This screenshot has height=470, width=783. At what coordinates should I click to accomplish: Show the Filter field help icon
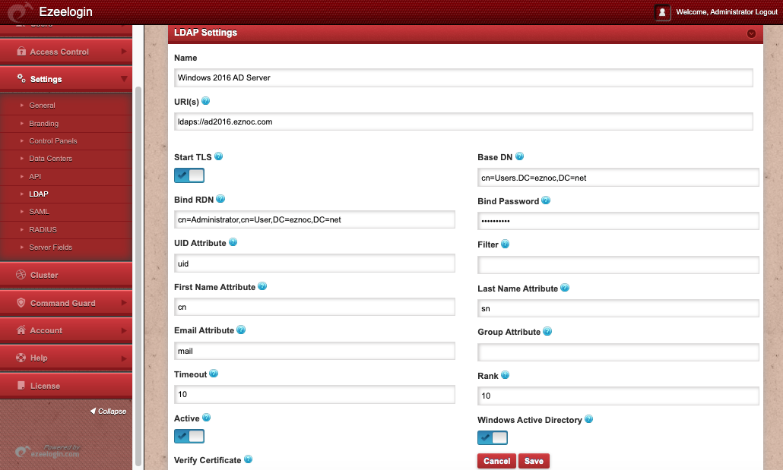click(505, 244)
